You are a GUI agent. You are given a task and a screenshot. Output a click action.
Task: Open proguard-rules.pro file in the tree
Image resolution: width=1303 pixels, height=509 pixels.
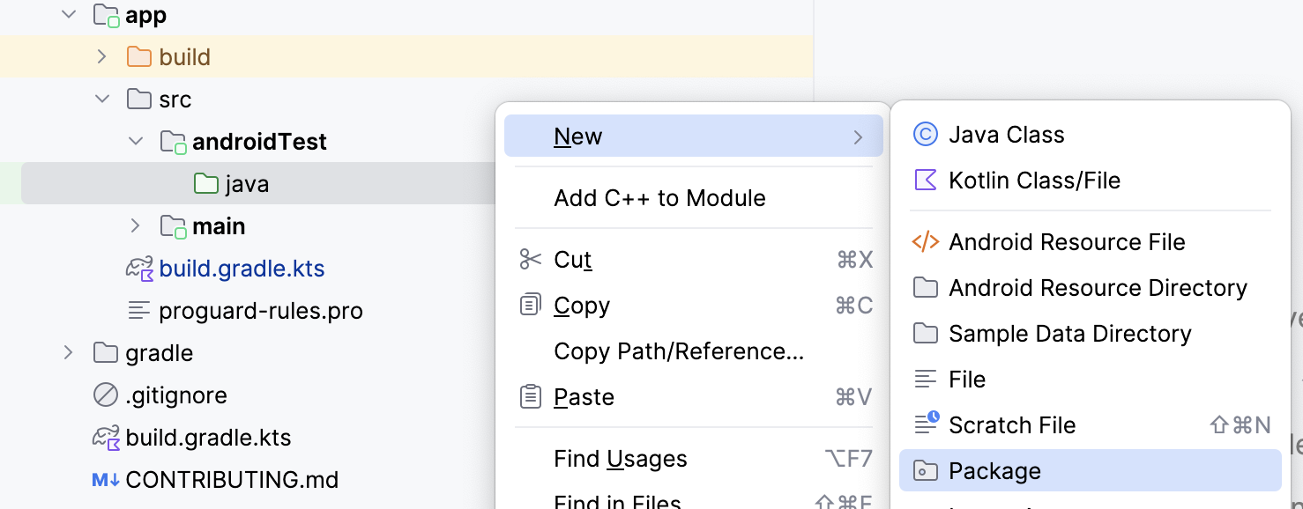pos(260,311)
